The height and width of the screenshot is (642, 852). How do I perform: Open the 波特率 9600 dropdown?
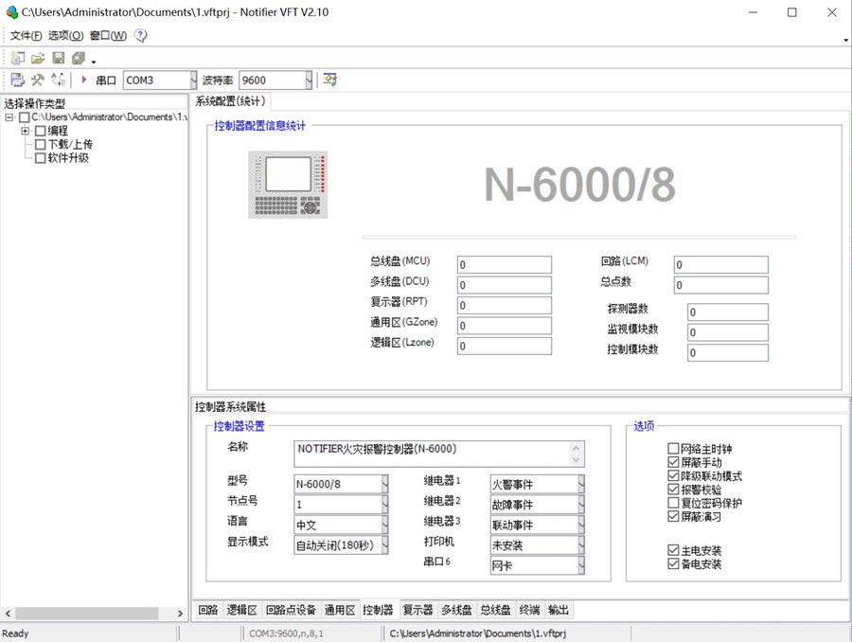[x=309, y=80]
